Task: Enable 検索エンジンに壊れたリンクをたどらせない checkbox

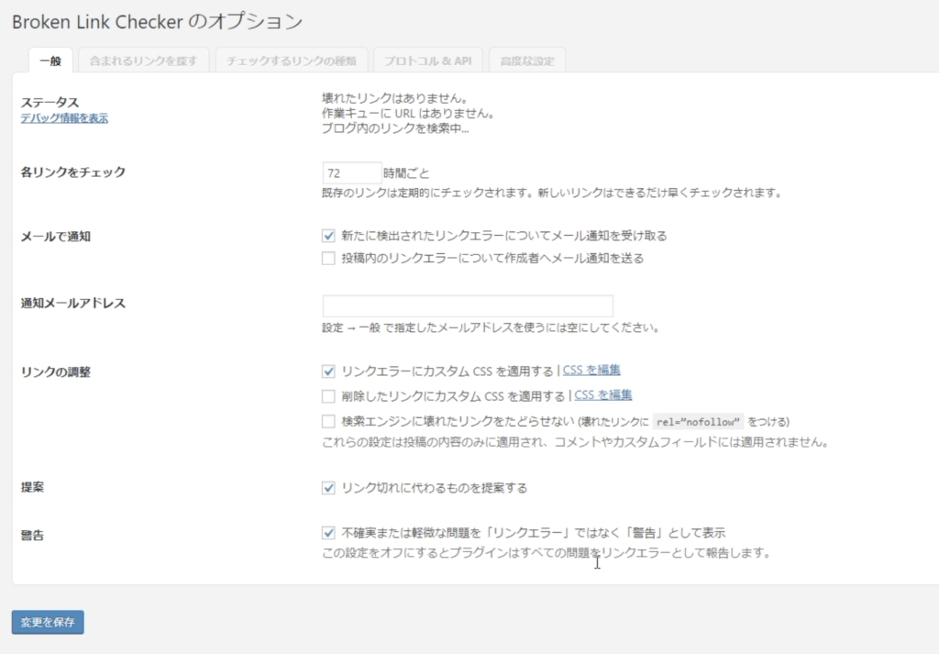Action: coord(328,421)
